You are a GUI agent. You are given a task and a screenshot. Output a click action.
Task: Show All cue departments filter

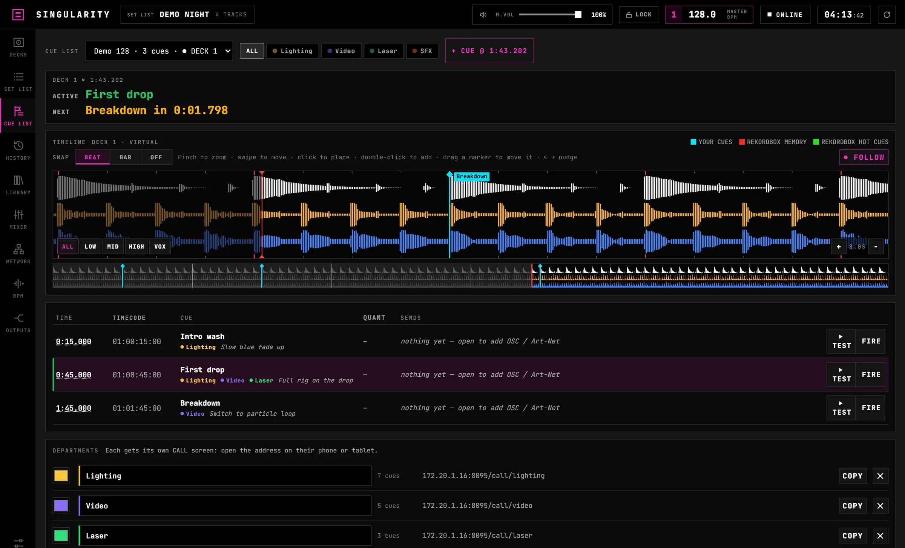click(252, 51)
